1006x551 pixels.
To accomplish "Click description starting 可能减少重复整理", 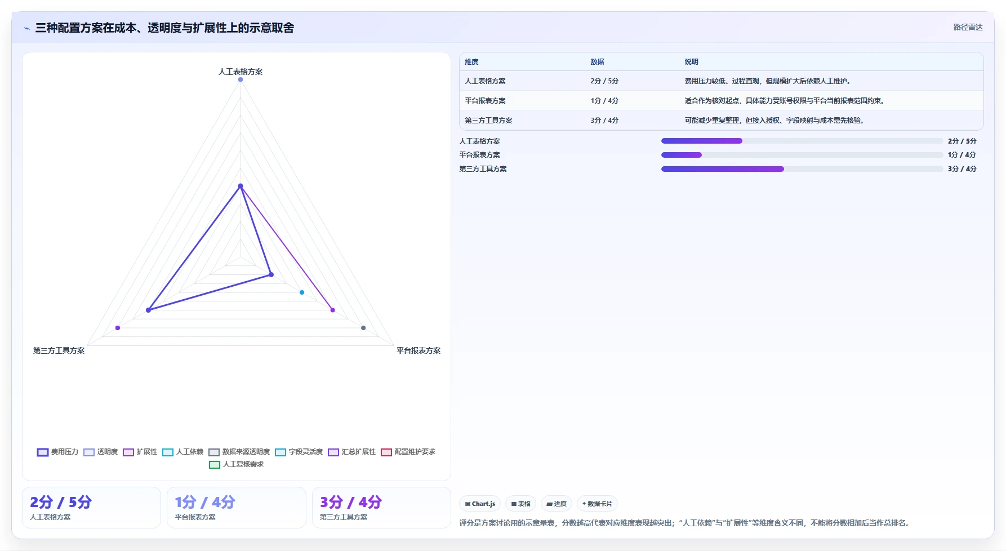I will [x=775, y=121].
